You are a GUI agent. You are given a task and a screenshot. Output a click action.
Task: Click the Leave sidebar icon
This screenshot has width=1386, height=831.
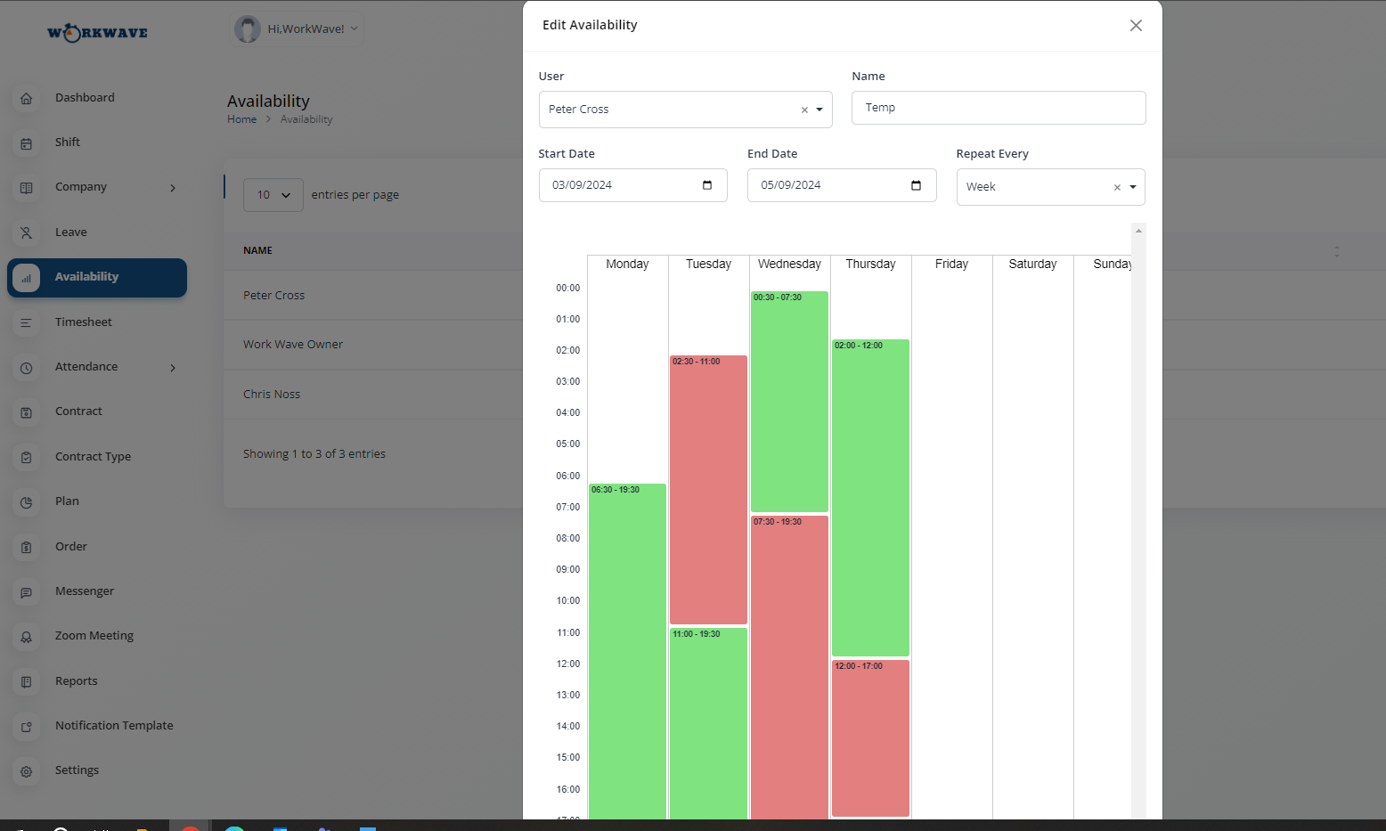click(27, 233)
